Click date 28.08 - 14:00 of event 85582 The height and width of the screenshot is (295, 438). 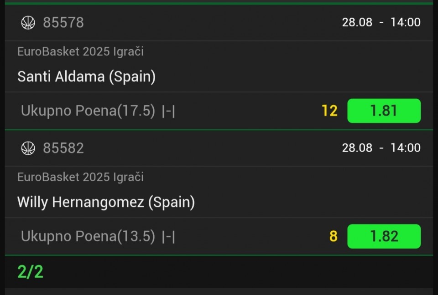coord(381,148)
